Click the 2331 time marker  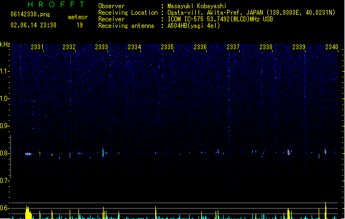[37, 47]
